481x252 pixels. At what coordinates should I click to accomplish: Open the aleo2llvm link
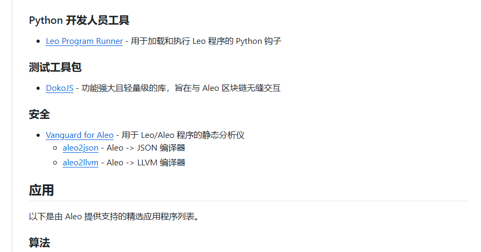coord(80,163)
